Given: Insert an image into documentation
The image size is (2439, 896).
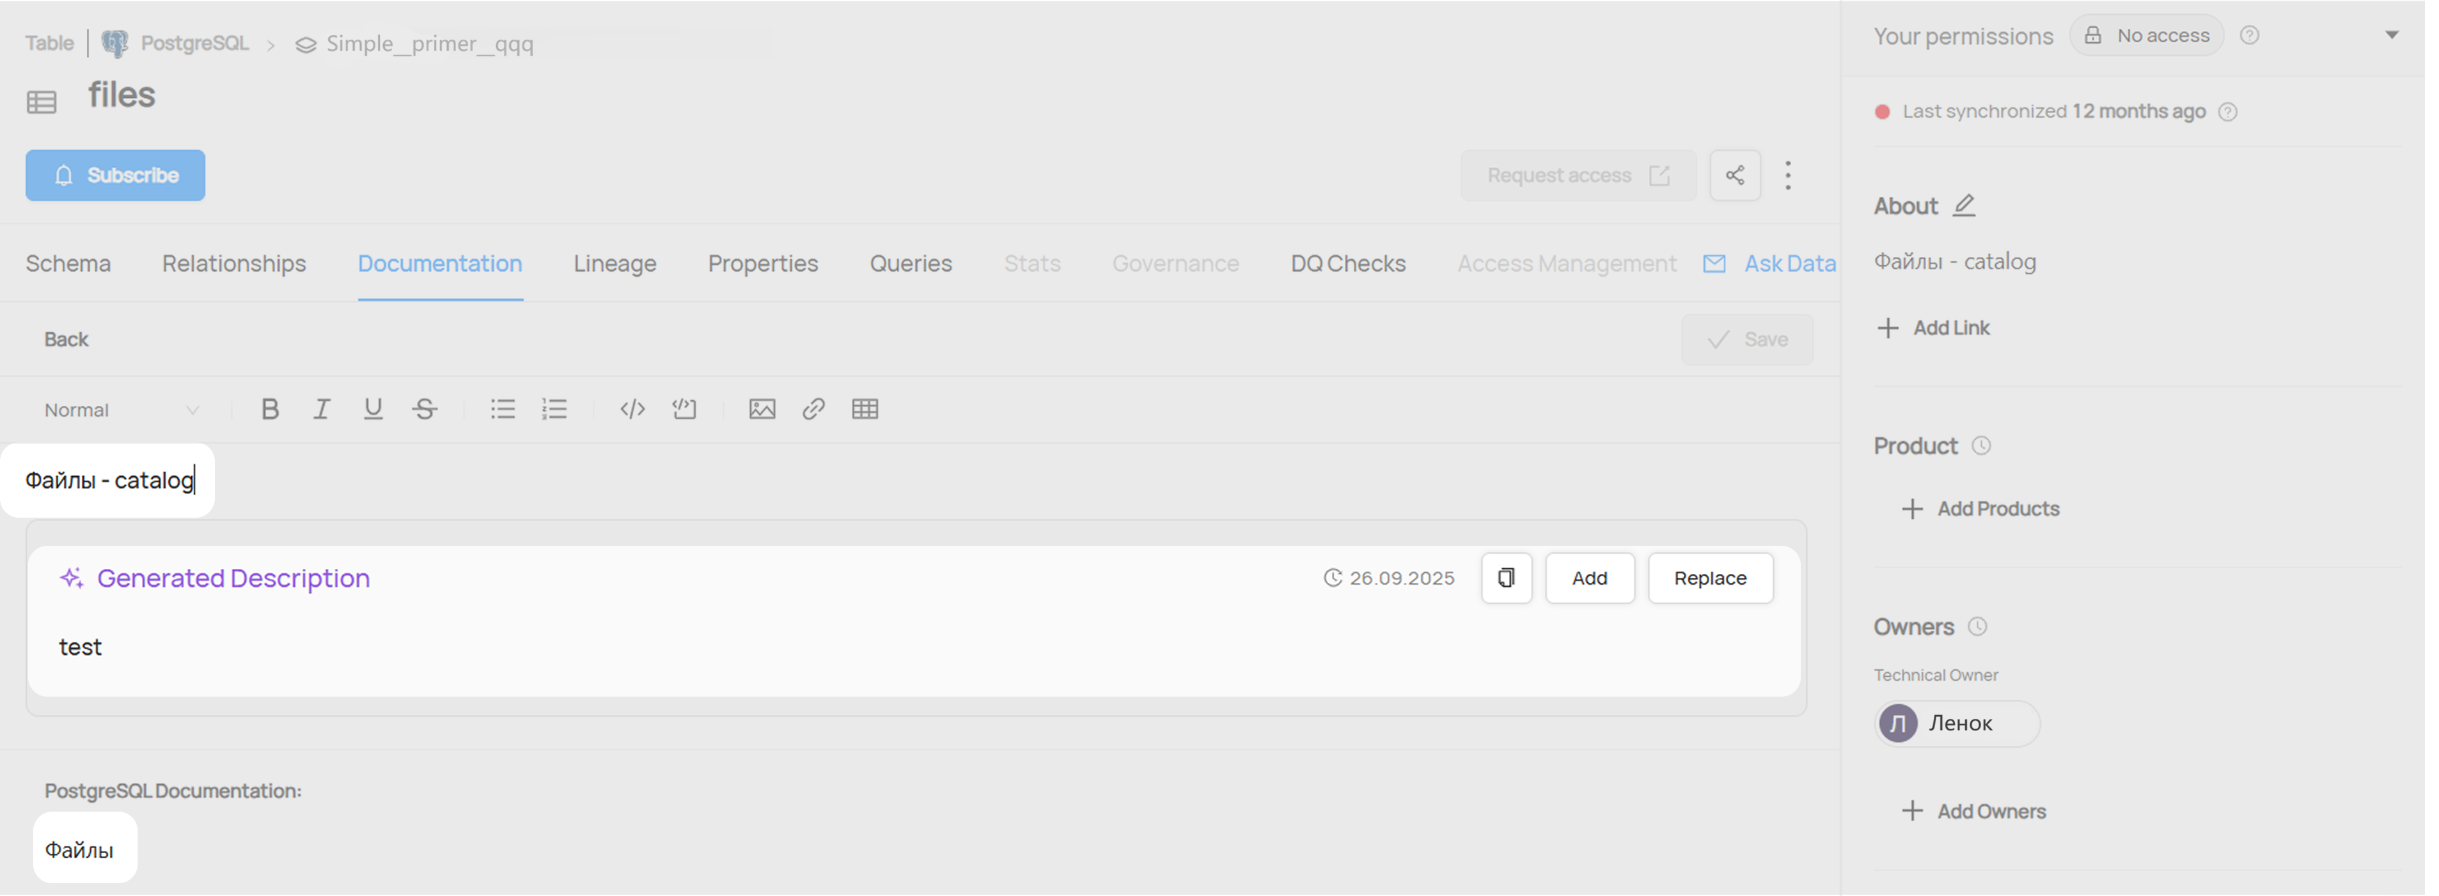Looking at the screenshot, I should (x=762, y=410).
